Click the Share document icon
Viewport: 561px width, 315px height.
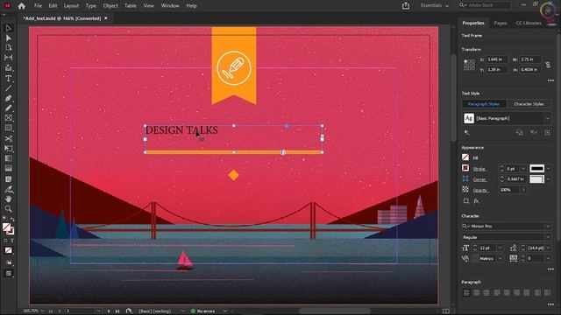[x=406, y=5]
